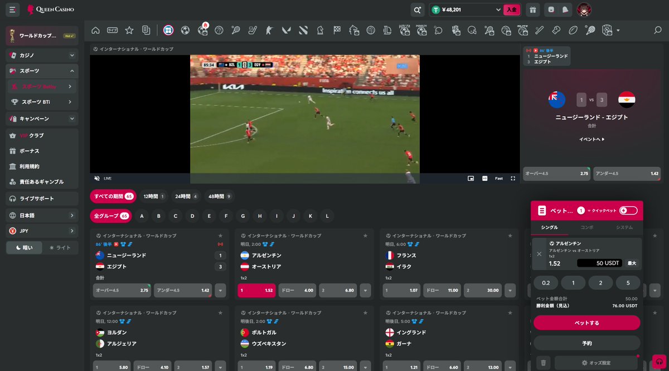Select the chess knight icon
Image resolution: width=669 pixels, height=371 pixels.
click(320, 30)
